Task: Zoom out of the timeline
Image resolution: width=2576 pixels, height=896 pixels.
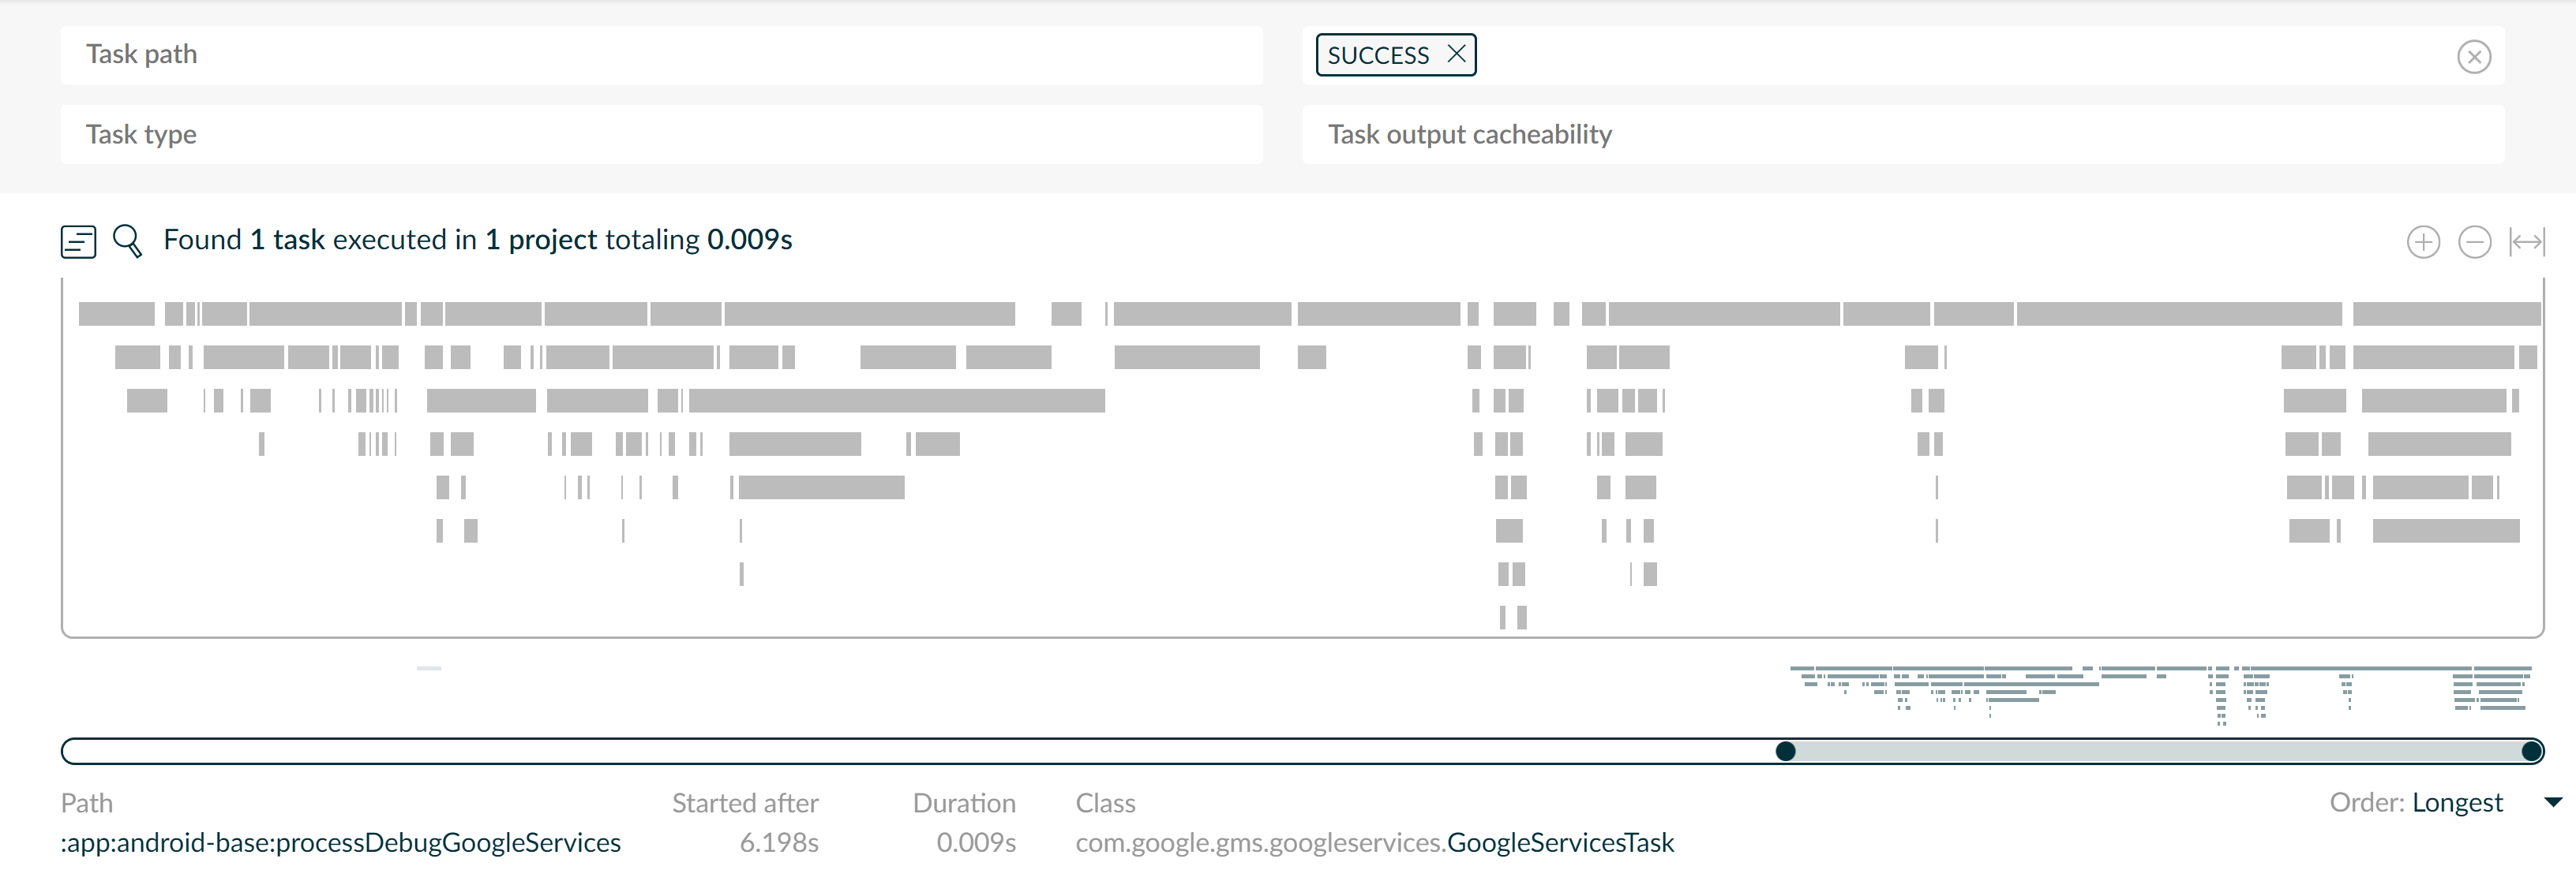Action: pos(2474,243)
